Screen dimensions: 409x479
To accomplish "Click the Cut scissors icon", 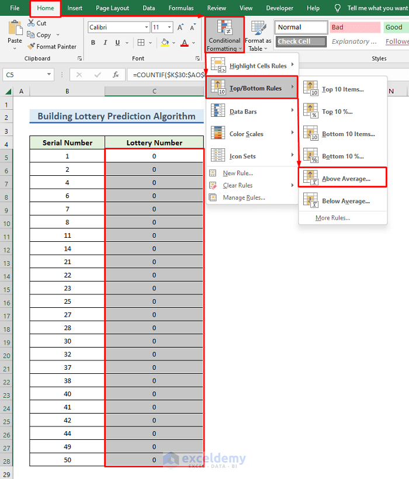I will click(31, 23).
